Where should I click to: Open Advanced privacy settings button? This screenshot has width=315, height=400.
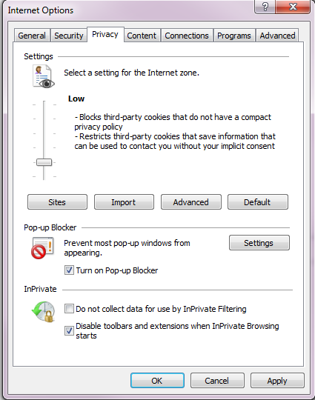pos(191,202)
